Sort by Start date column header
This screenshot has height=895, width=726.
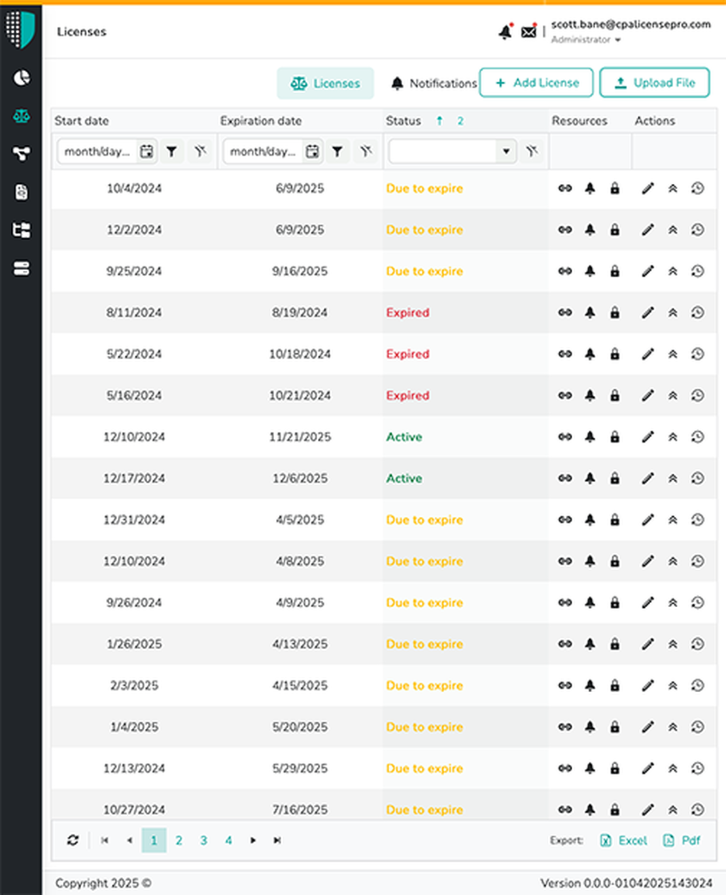tap(82, 121)
